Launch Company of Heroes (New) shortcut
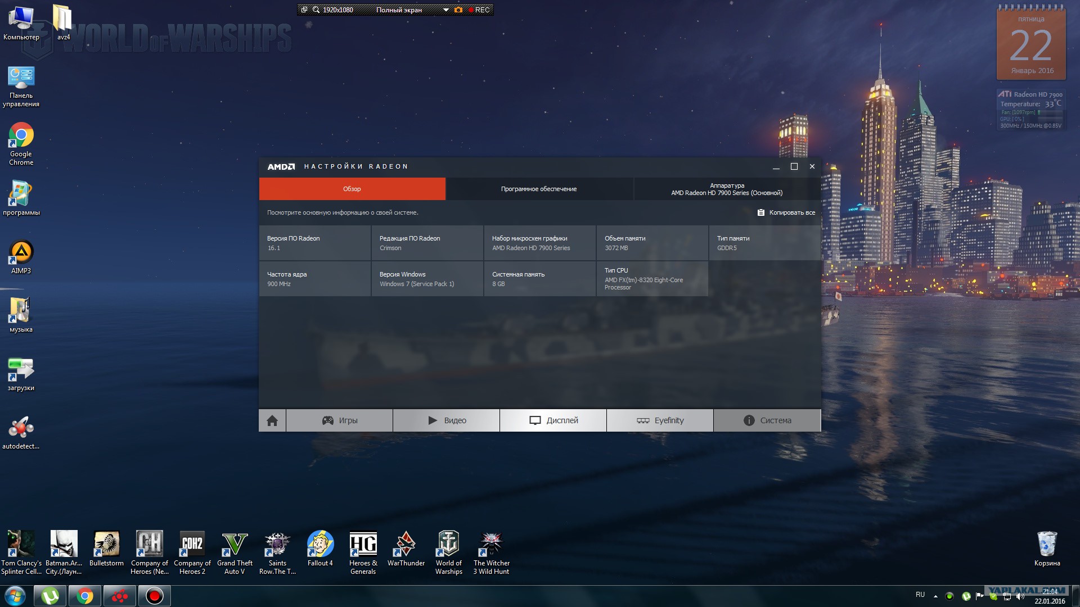The width and height of the screenshot is (1080, 607). tap(150, 552)
